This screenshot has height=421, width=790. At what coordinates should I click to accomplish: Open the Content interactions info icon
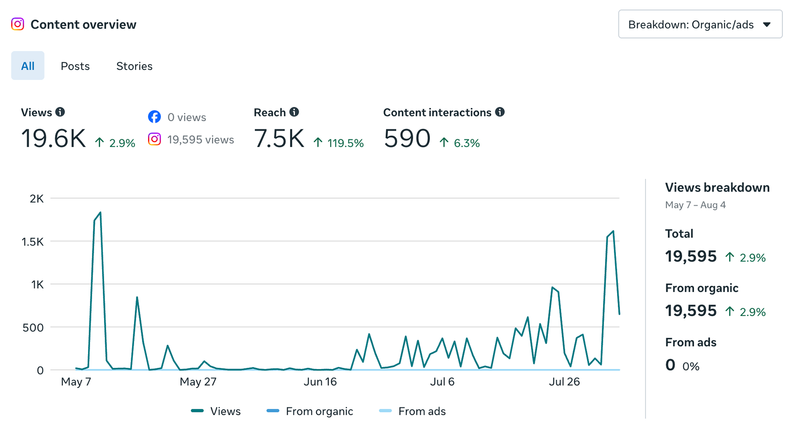tap(500, 112)
